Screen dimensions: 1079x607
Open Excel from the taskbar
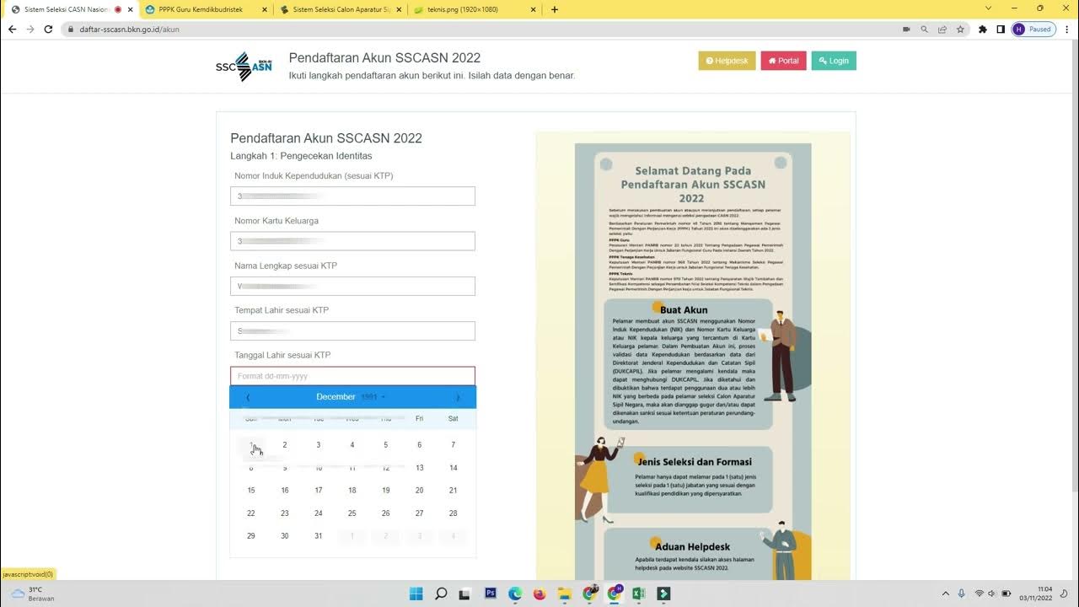639,594
